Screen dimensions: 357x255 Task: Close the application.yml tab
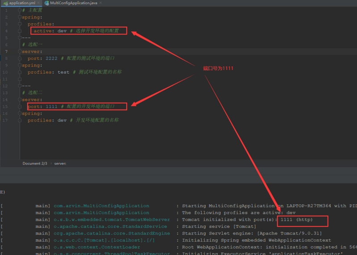38,3
